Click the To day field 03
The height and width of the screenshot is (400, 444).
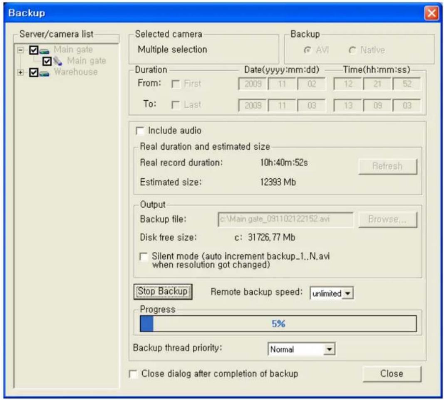pyautogui.click(x=312, y=106)
